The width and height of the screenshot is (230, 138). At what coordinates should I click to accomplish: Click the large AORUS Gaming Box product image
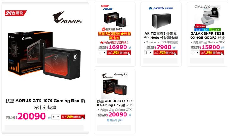tap(44, 55)
